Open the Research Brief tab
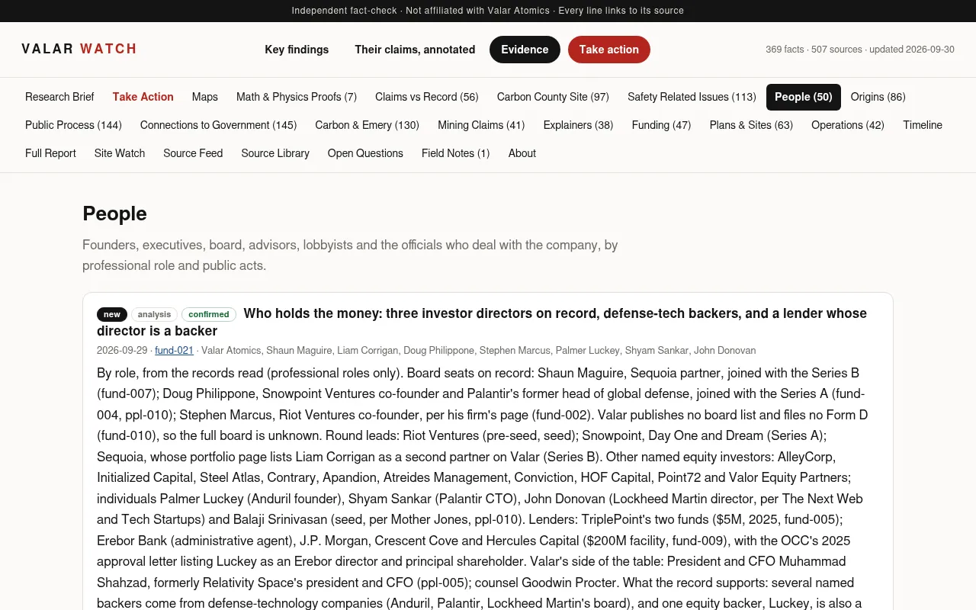Viewport: 976px width, 610px height. tap(59, 97)
